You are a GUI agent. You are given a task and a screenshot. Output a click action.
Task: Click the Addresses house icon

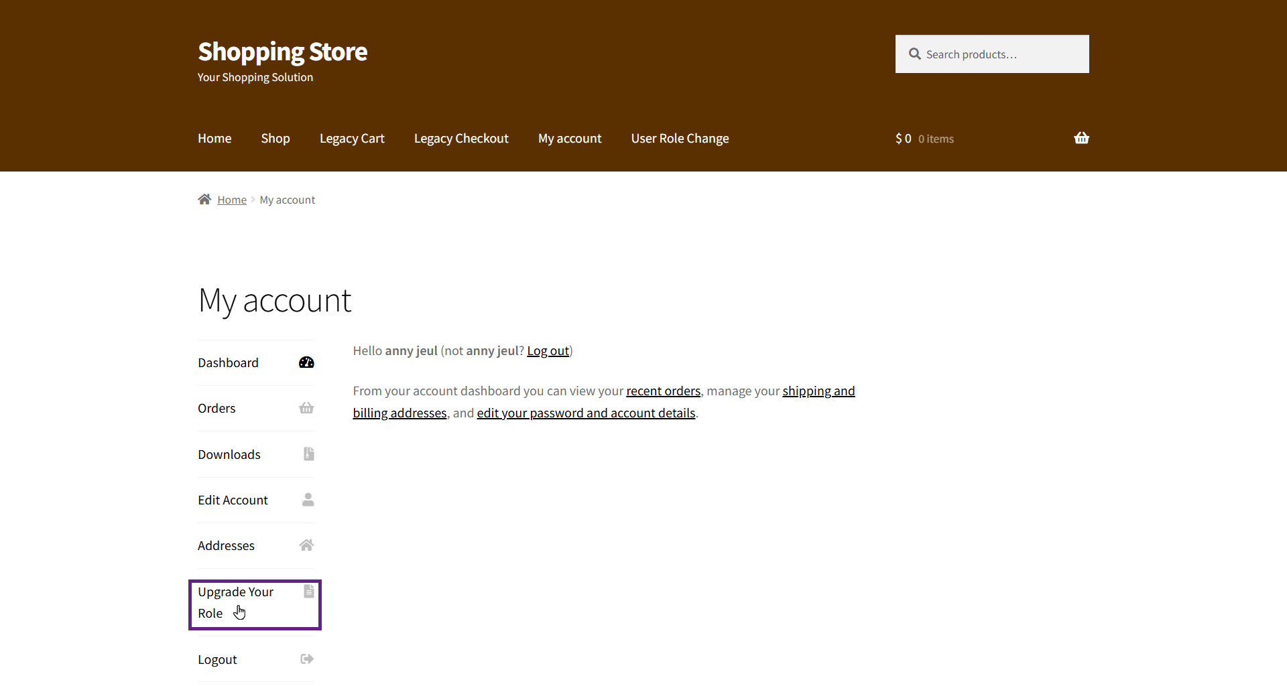[306, 545]
